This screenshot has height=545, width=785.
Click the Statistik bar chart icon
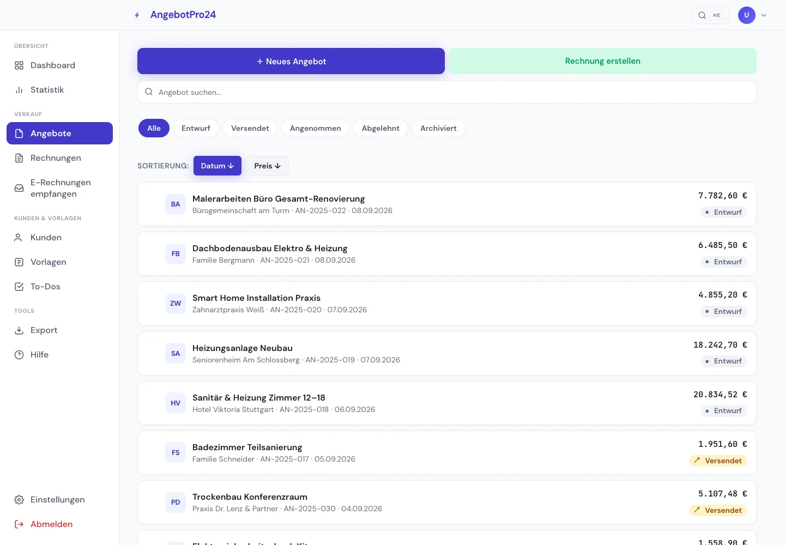(x=19, y=90)
